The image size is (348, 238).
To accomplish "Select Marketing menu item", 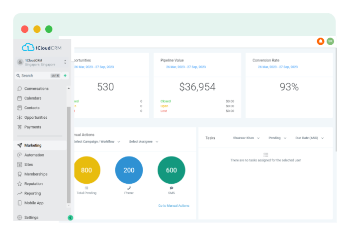I will click(40, 145).
